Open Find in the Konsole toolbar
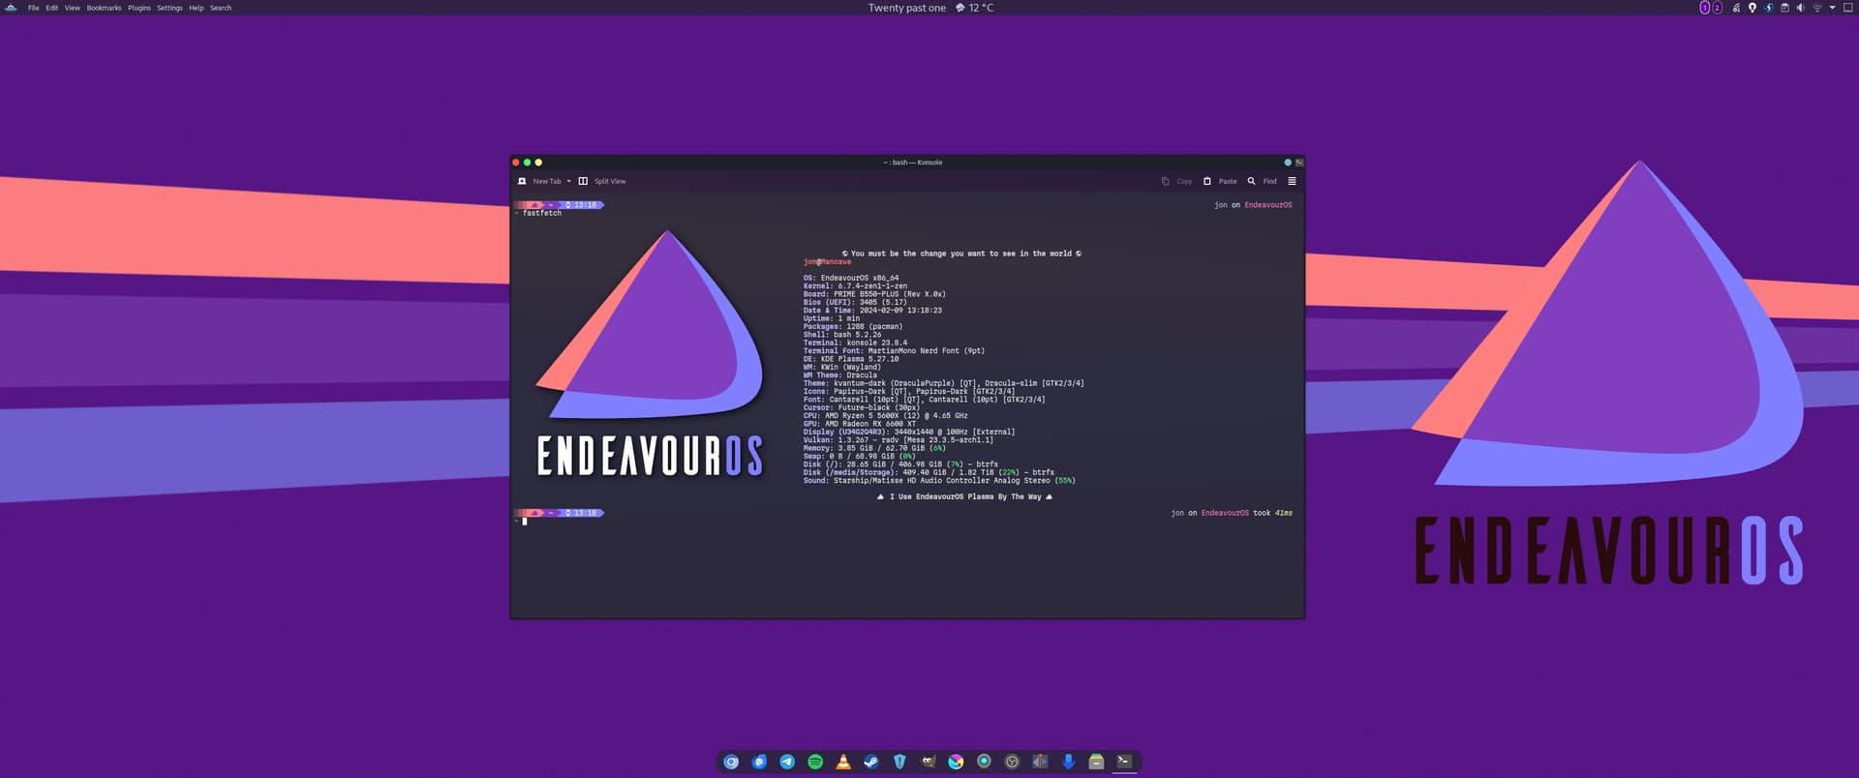The height and width of the screenshot is (778, 1859). [x=1262, y=181]
